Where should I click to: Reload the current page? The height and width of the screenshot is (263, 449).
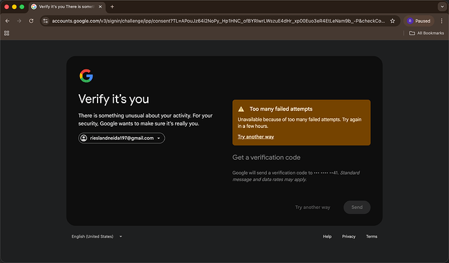click(31, 21)
